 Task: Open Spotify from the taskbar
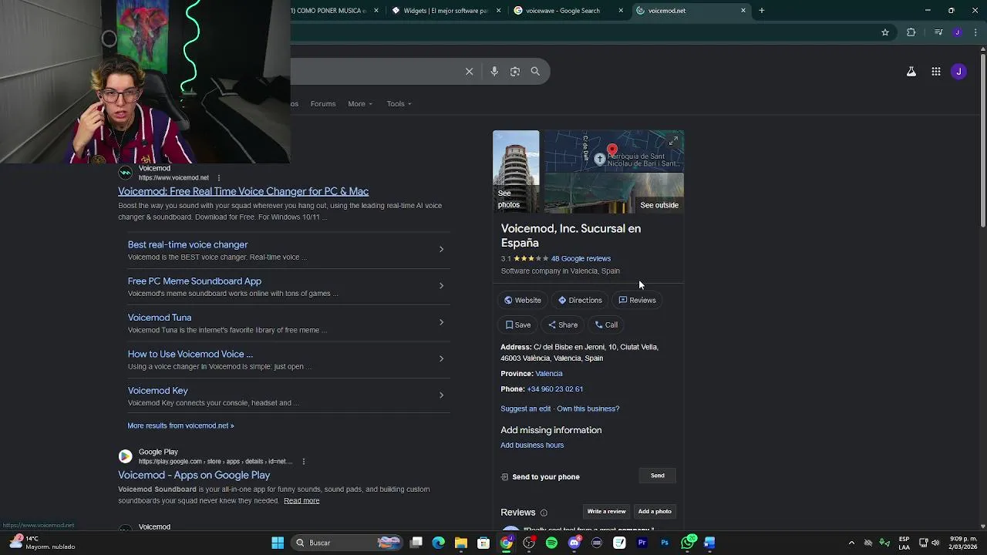(551, 543)
